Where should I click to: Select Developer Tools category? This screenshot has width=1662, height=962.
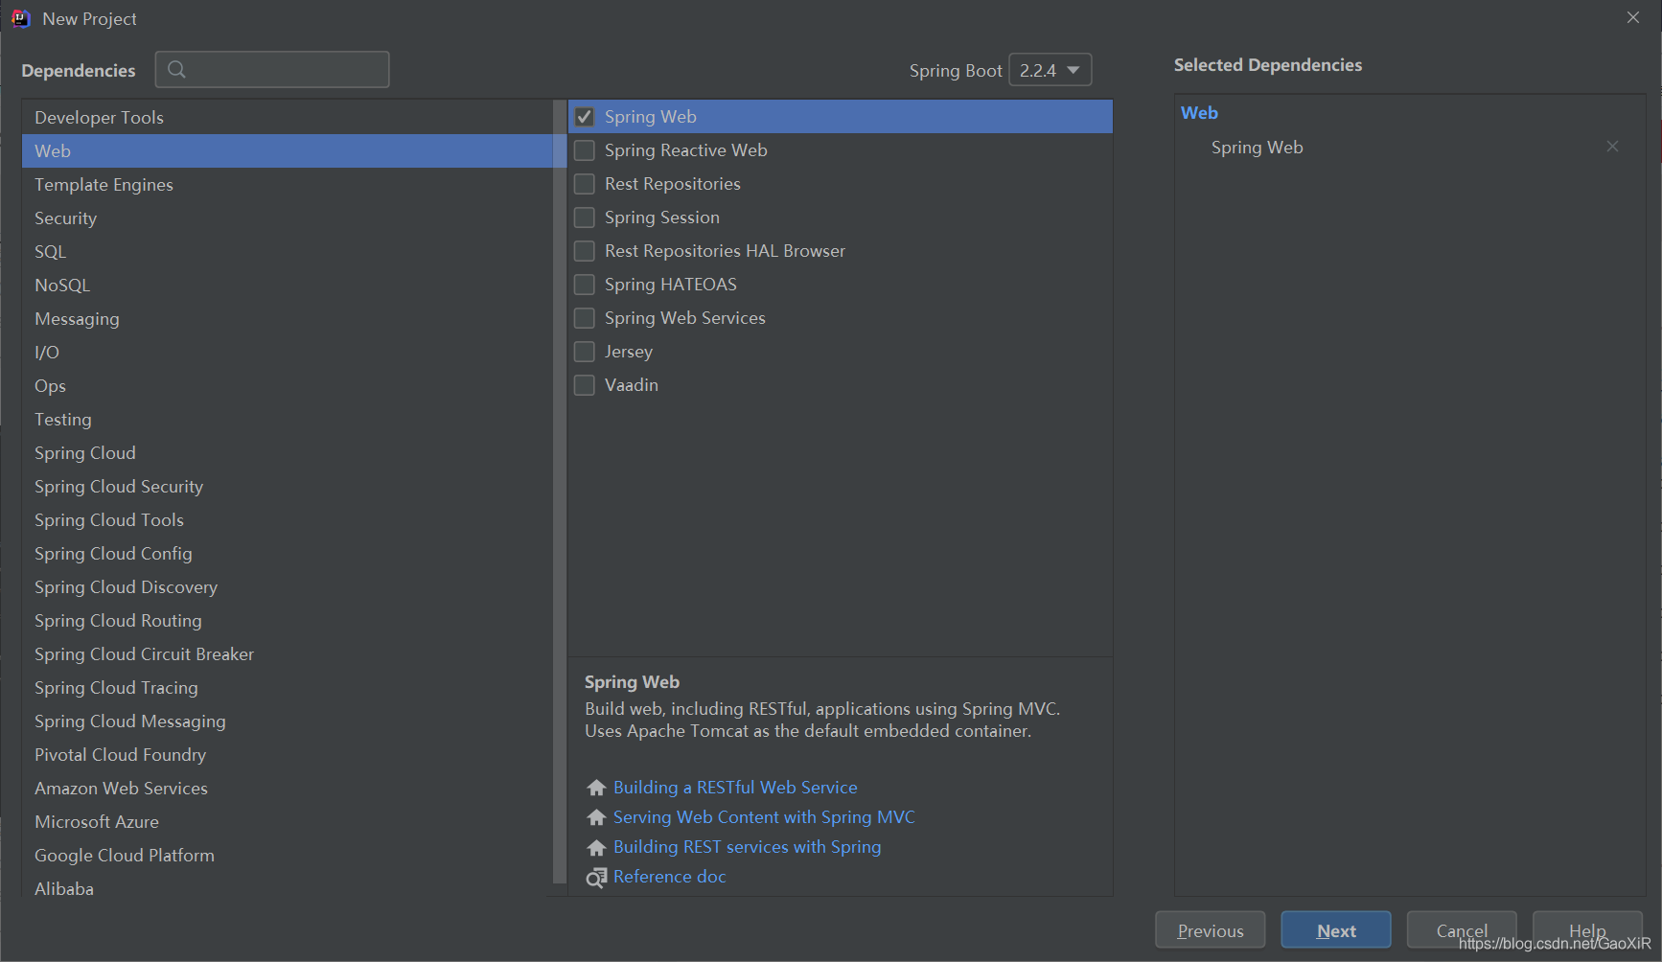288,117
